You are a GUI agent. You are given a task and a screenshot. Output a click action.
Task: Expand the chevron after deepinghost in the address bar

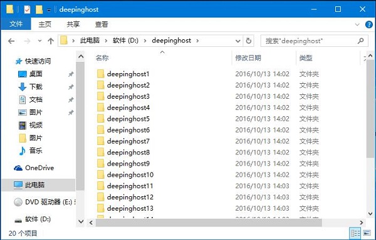197,41
